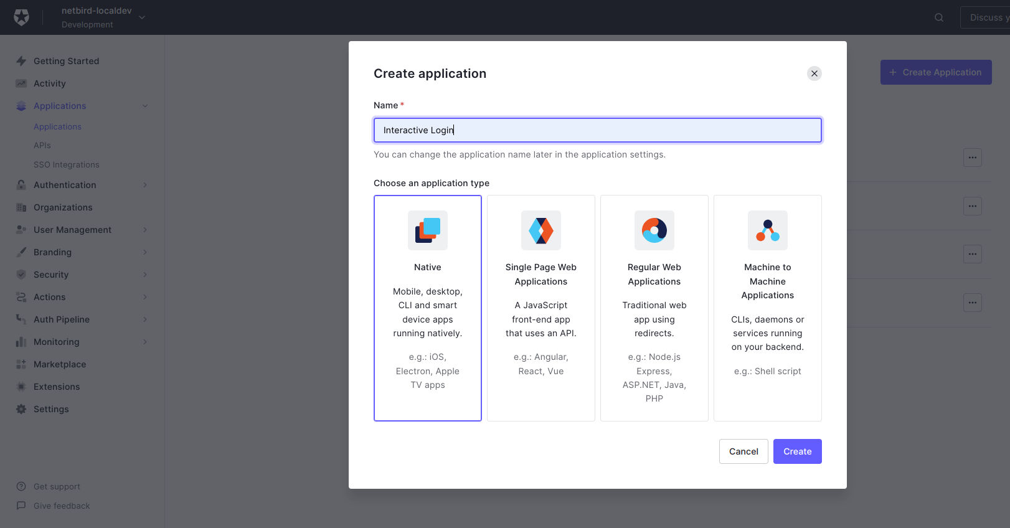Click the Single Page Web Applications icon
Viewport: 1010px width, 528px height.
541,230
